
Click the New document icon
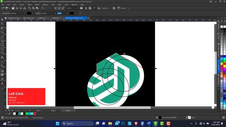click(3, 8)
